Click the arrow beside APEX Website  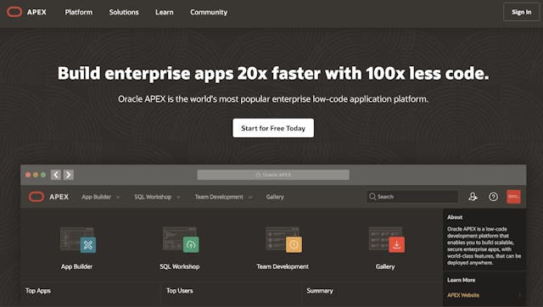[519, 295]
